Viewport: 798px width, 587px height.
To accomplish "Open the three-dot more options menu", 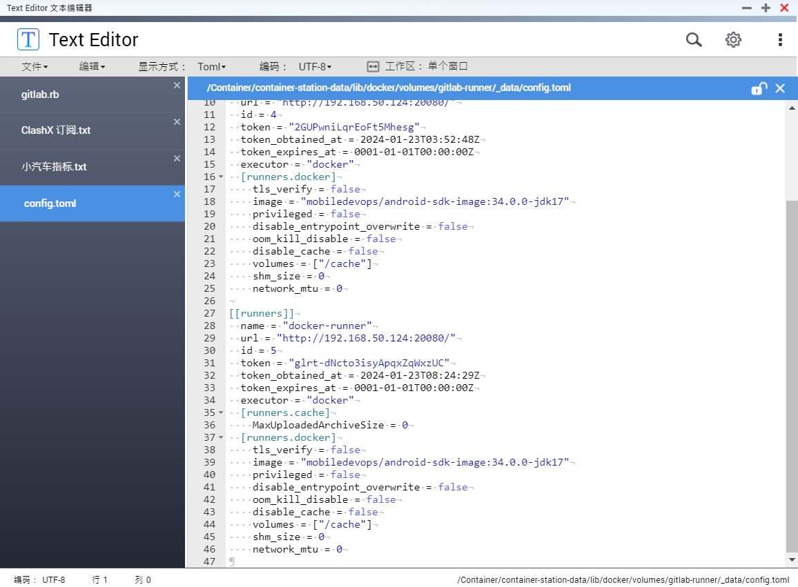I will [x=779, y=40].
